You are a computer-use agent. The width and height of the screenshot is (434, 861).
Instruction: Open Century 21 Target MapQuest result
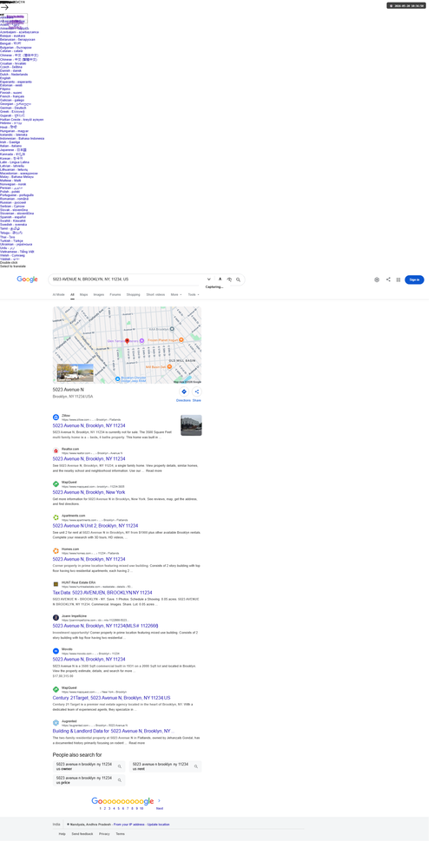111,698
